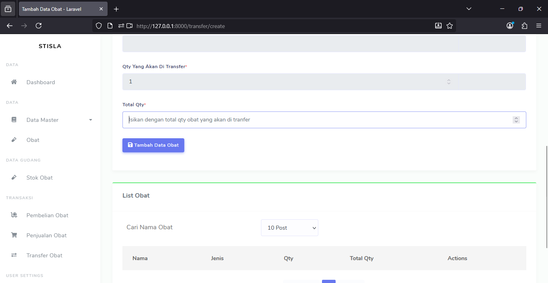The width and height of the screenshot is (548, 283).
Task: Reload the page
Action: pos(39,26)
